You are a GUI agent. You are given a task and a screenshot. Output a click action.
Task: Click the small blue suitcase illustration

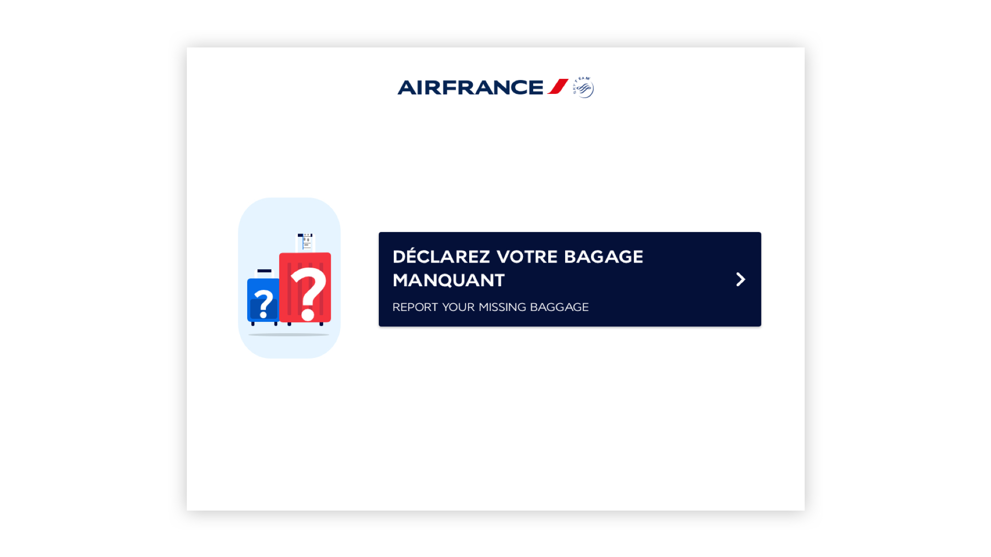click(x=263, y=300)
